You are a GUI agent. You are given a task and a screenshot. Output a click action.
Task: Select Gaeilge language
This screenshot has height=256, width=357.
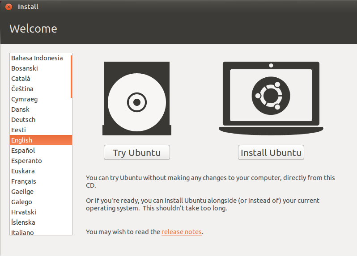click(x=41, y=191)
